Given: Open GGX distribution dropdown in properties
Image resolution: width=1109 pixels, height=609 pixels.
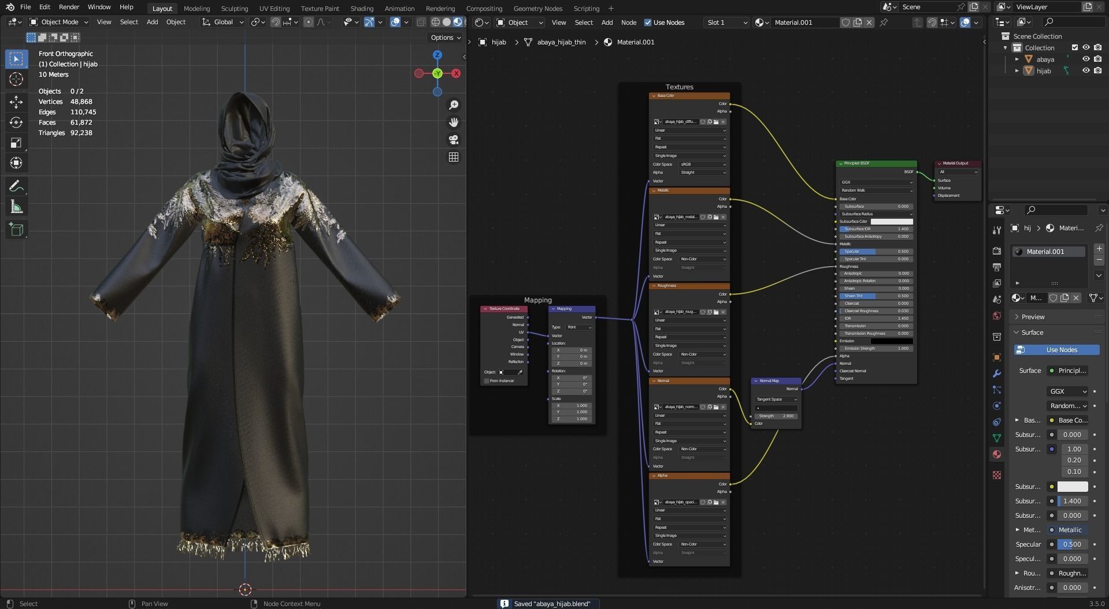Looking at the screenshot, I should [1067, 391].
